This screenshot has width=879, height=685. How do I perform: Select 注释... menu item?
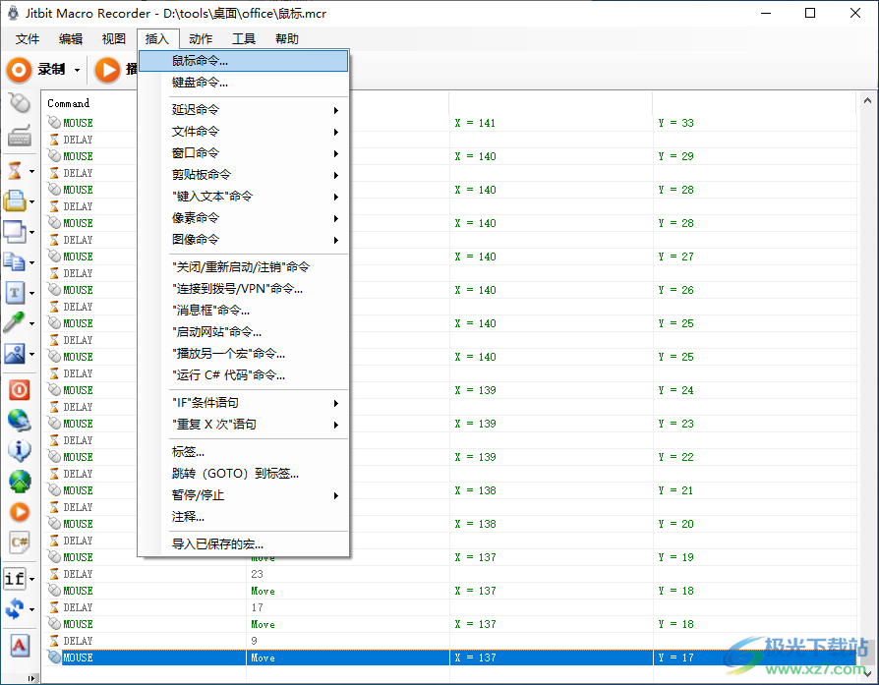[x=243, y=517]
